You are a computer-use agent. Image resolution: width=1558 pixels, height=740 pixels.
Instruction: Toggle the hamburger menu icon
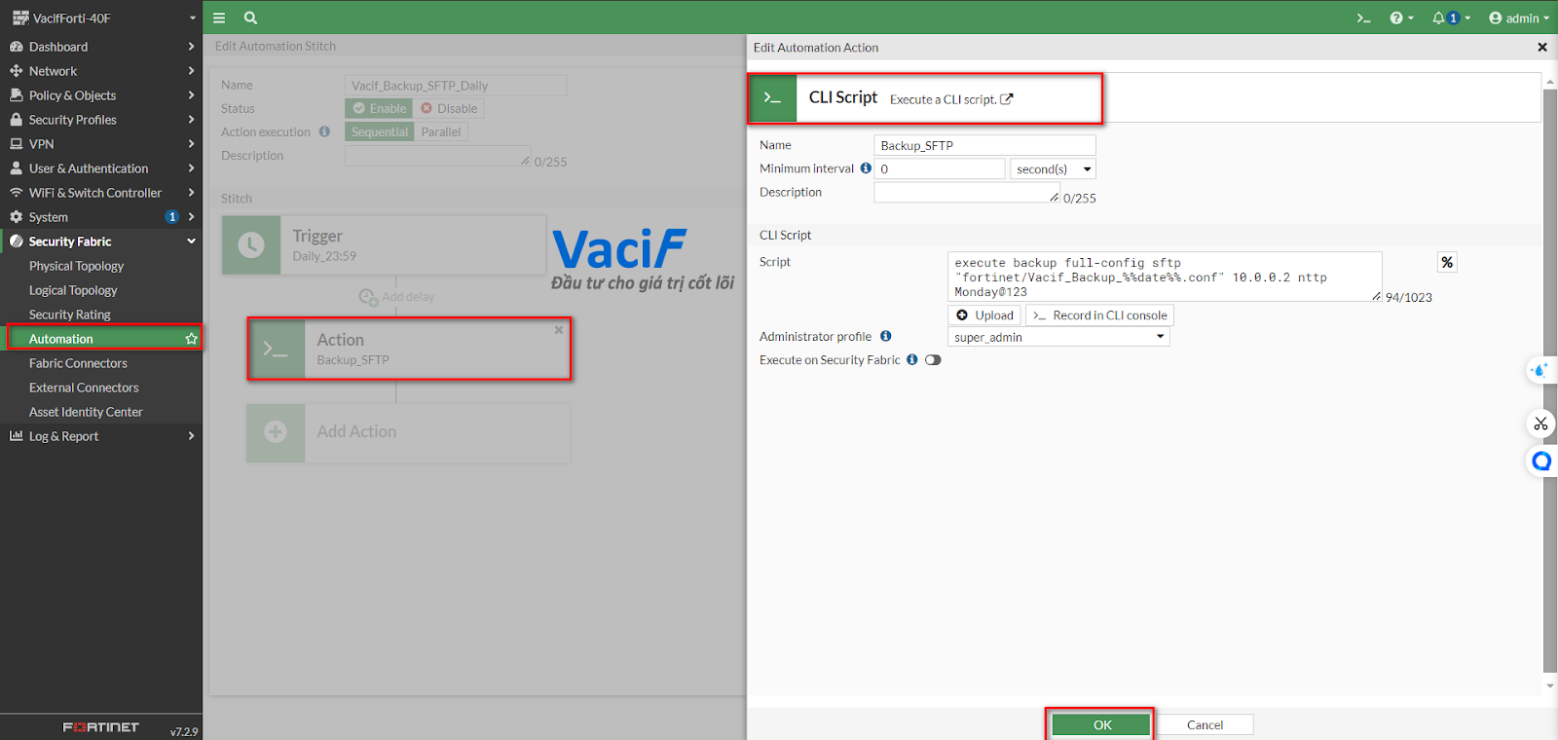click(x=219, y=18)
